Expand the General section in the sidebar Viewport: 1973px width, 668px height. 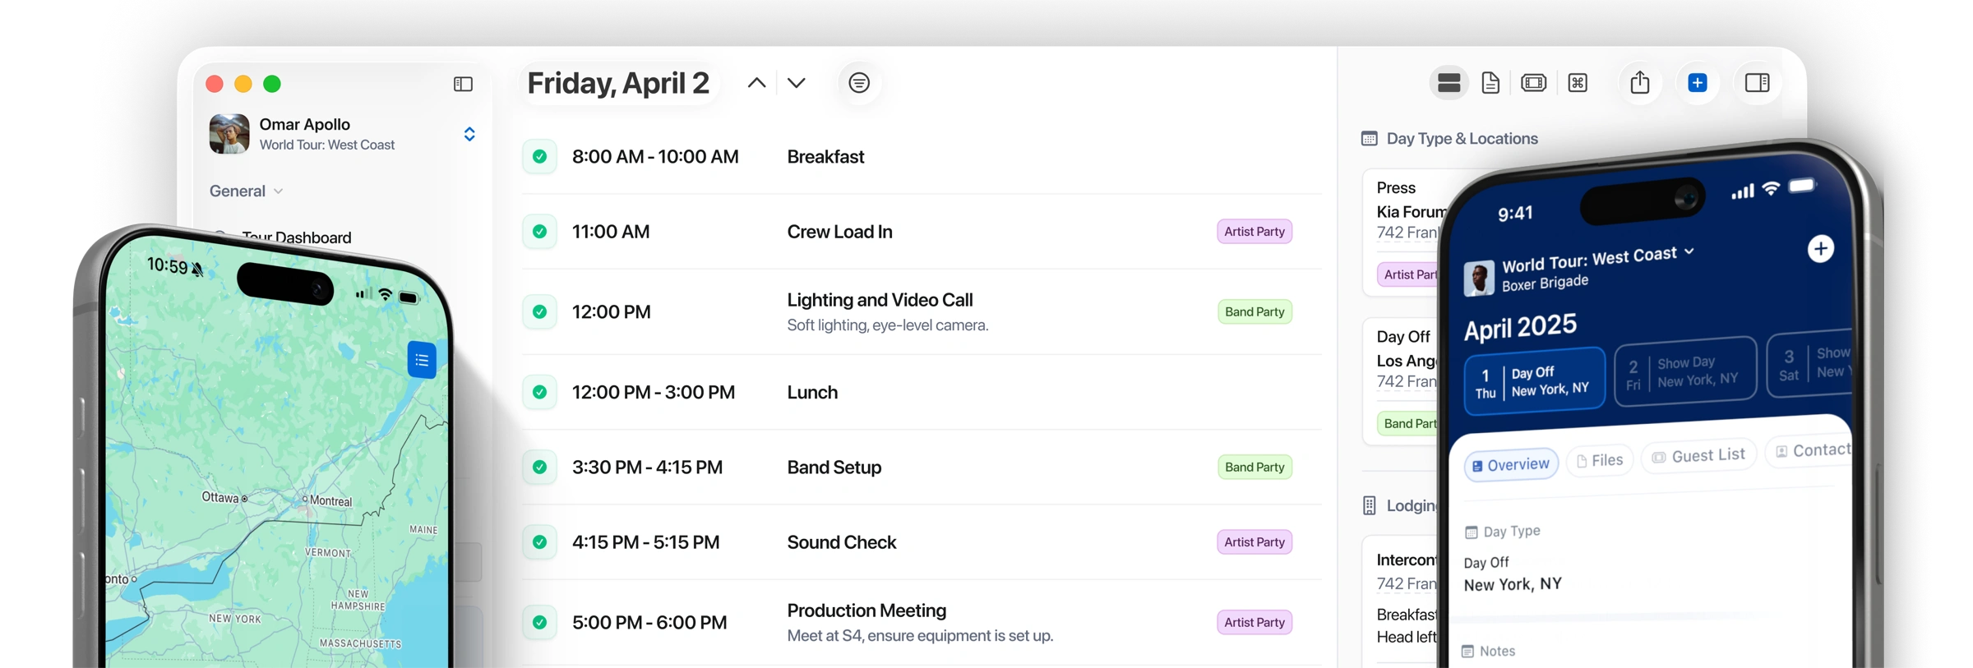[278, 190]
